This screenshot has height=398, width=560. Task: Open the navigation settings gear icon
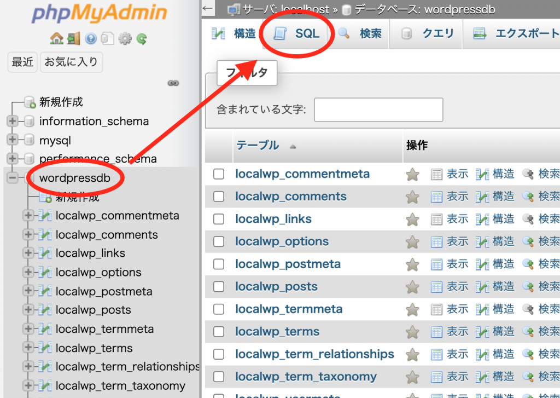[x=125, y=38]
